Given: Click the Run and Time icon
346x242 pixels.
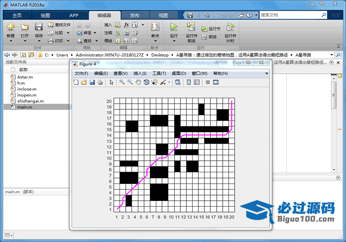Looking at the screenshot, I should pyautogui.click(x=230, y=27).
